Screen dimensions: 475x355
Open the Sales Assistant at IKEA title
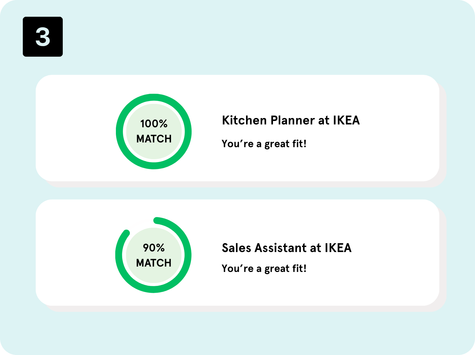tap(287, 248)
